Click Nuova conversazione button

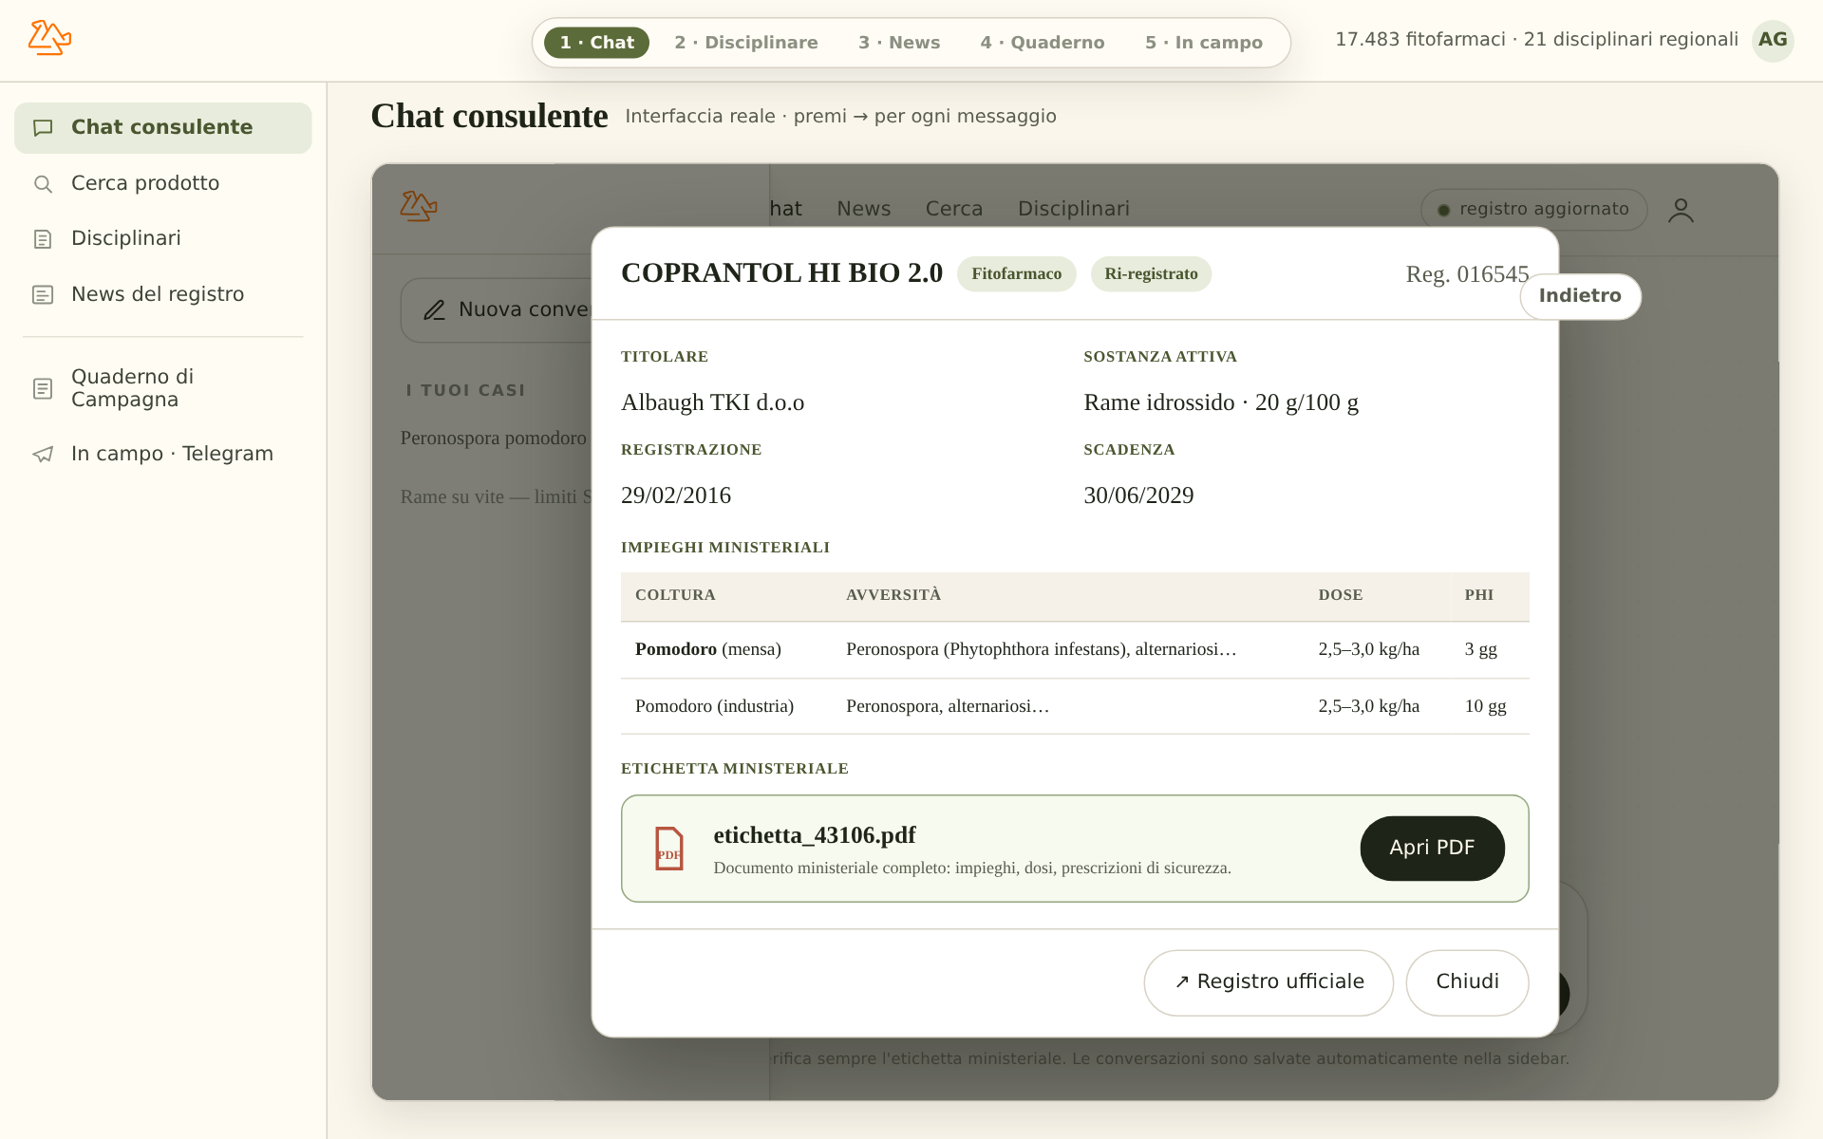(497, 309)
